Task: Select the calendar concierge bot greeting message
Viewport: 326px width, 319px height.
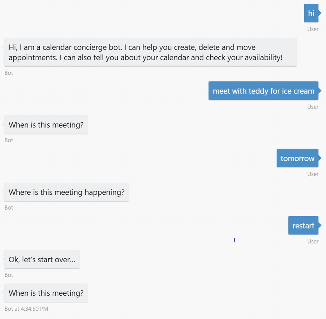Action: coord(151,52)
